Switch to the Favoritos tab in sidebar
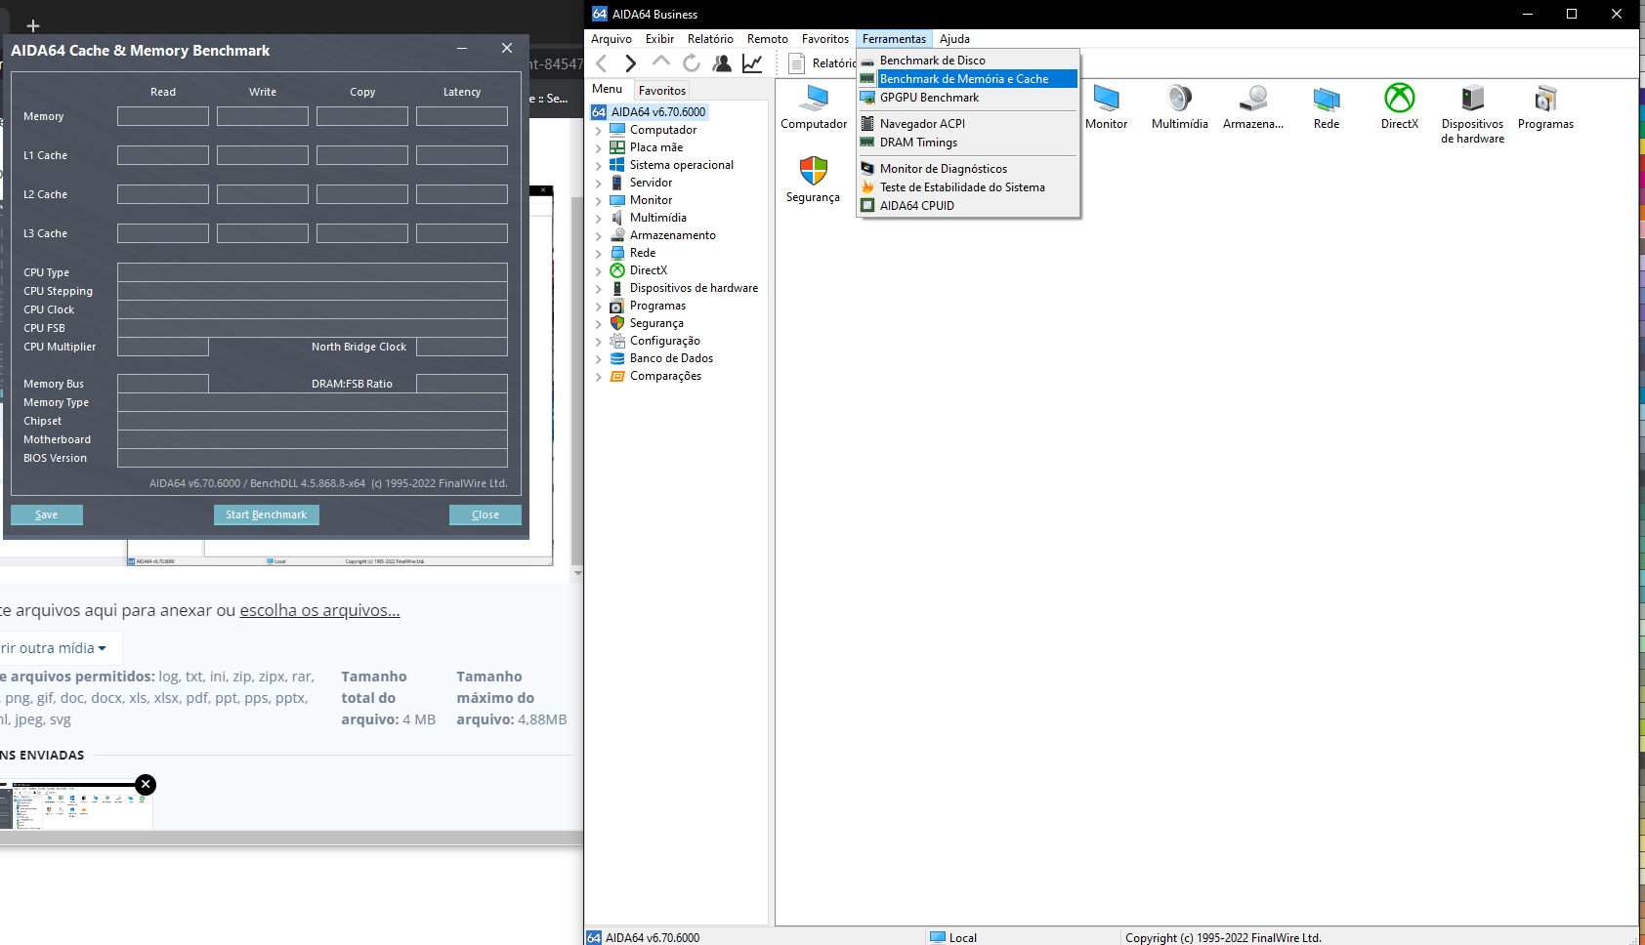The width and height of the screenshot is (1645, 945). (x=662, y=91)
